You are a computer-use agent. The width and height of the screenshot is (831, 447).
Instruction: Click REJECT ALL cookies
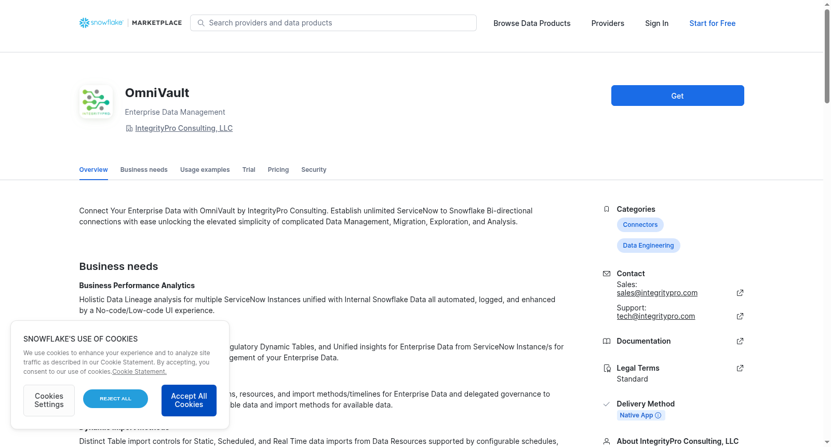coord(115,399)
